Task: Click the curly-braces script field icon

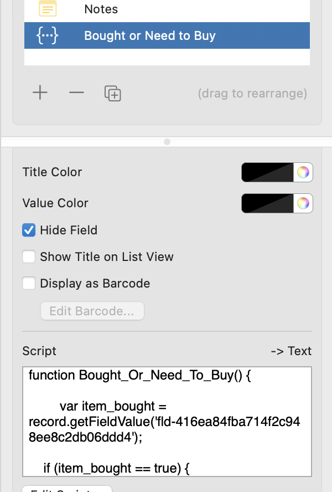Action: 48,36
